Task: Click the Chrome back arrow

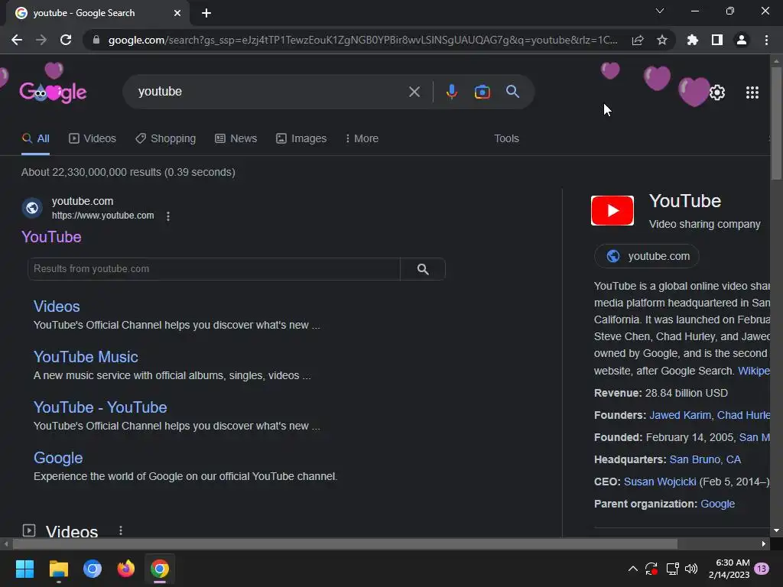Action: point(17,40)
